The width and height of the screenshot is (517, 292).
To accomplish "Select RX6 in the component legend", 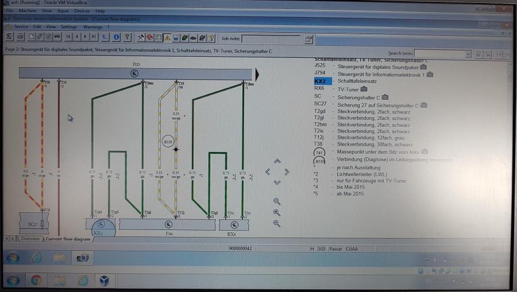I will 319,88.
